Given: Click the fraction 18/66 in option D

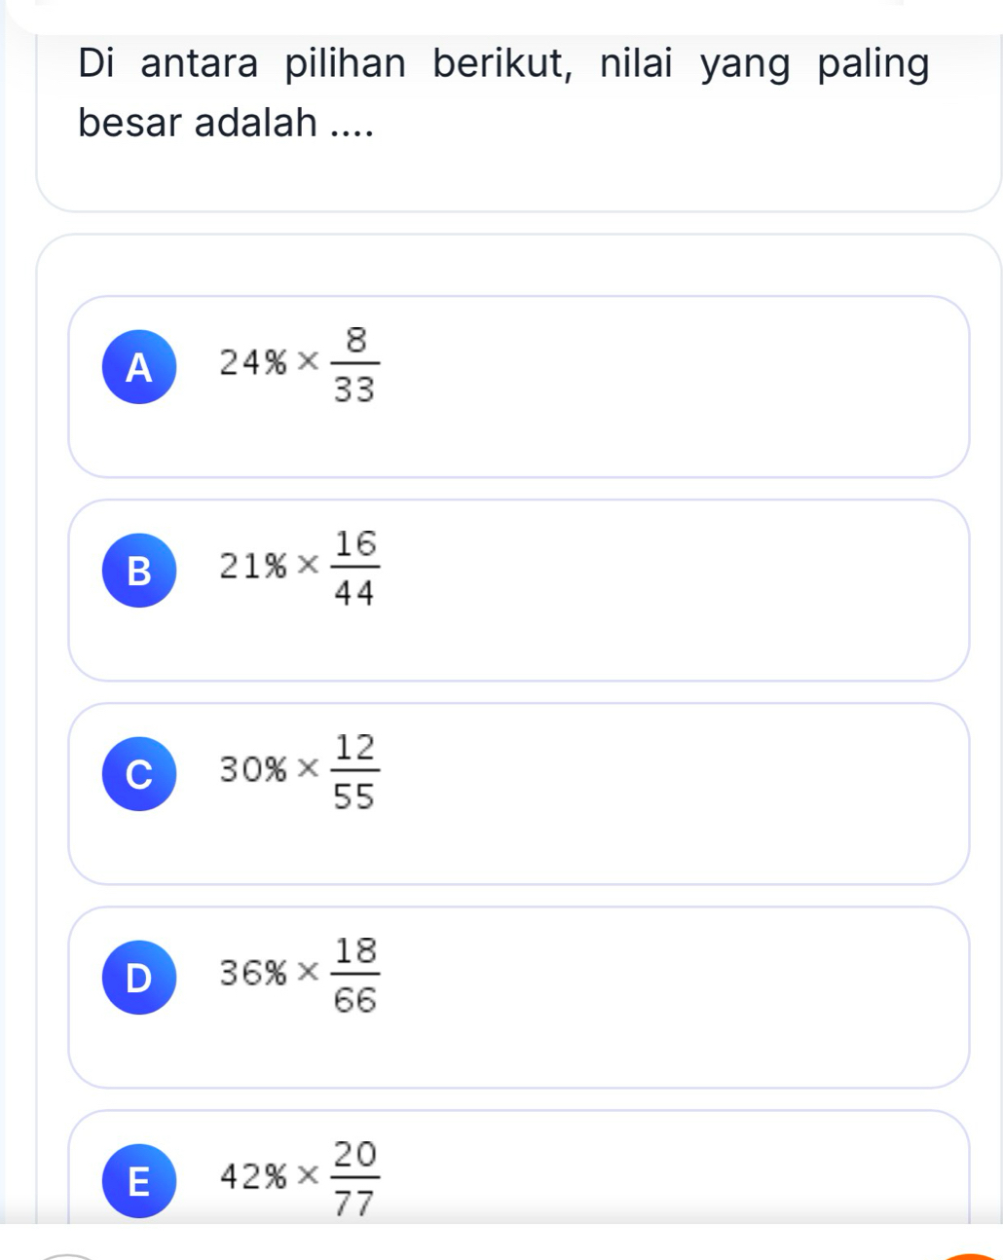Looking at the screenshot, I should [x=355, y=975].
